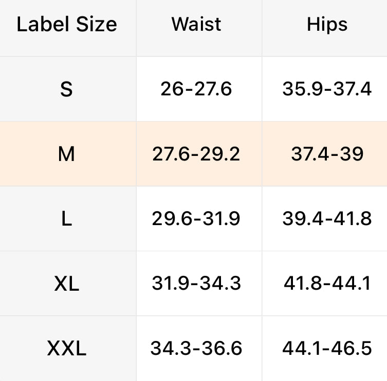The height and width of the screenshot is (381, 387).
Task: Click the 44.1-46.5 hips value
Action: pos(327,349)
